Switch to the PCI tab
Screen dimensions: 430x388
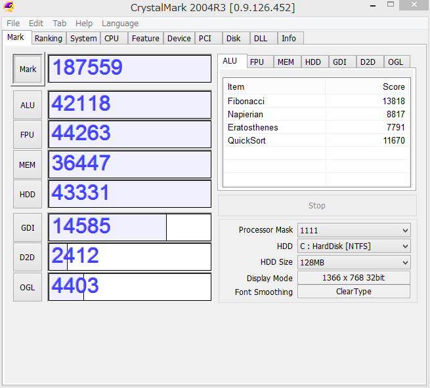[x=208, y=38]
